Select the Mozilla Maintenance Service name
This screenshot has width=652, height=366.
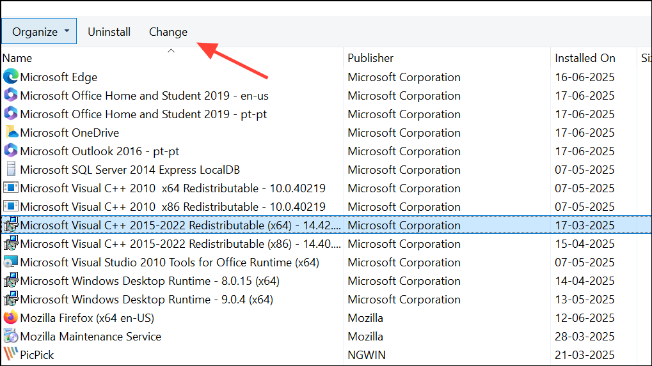(90, 337)
